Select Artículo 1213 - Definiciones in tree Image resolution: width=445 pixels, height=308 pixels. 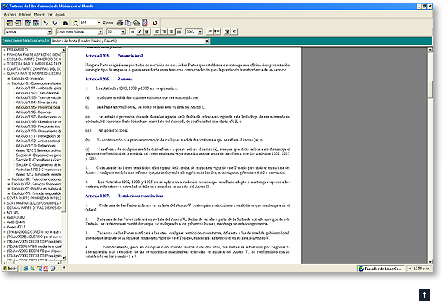36,146
